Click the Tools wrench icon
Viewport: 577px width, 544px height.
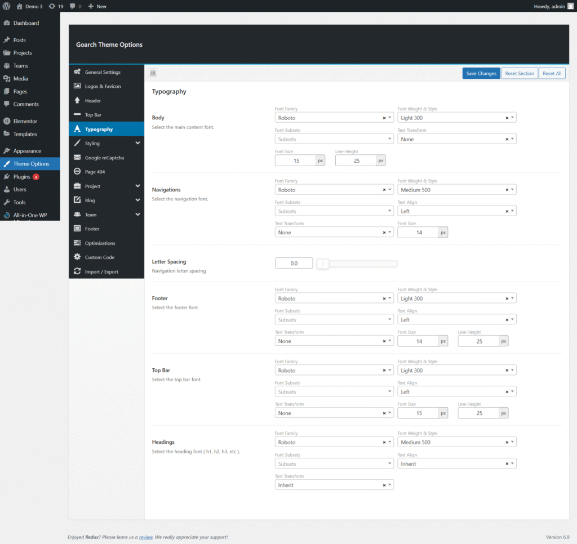coord(7,202)
